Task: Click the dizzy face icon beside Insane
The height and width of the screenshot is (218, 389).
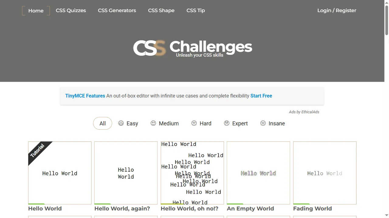Action: (x=263, y=123)
